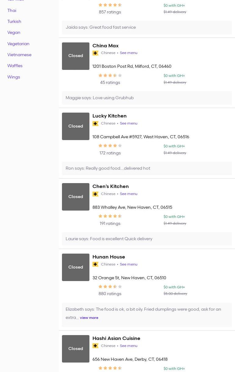
Task: Select the Vegetarian cuisine filter
Action: [x=18, y=44]
